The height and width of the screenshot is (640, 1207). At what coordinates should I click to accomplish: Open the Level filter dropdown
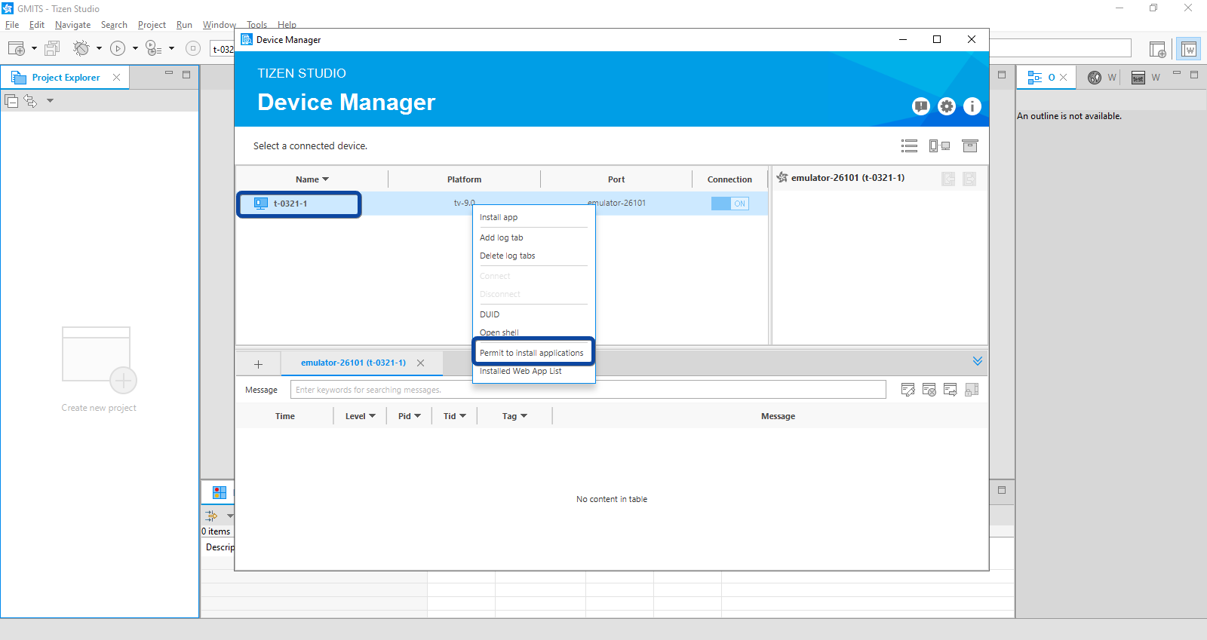pos(372,416)
